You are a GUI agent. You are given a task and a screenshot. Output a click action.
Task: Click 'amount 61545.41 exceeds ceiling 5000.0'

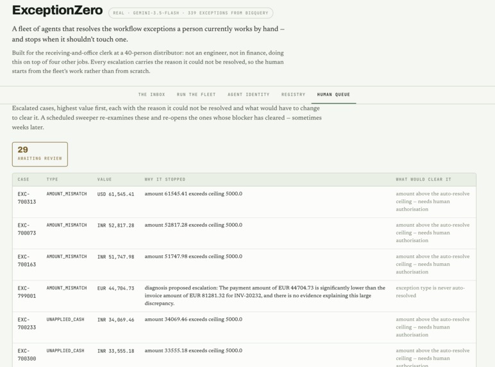pos(193,193)
